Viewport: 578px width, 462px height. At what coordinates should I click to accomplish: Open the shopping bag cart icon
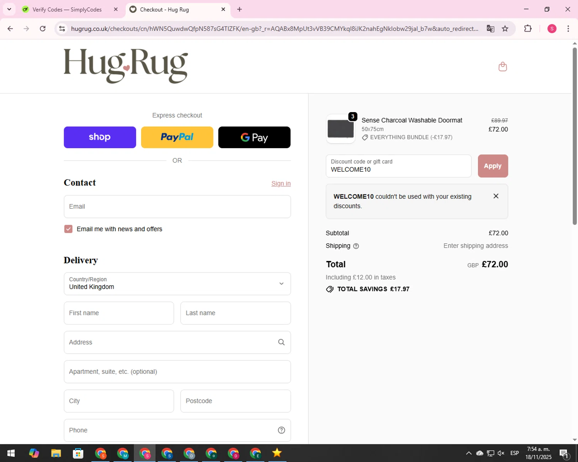pyautogui.click(x=502, y=67)
